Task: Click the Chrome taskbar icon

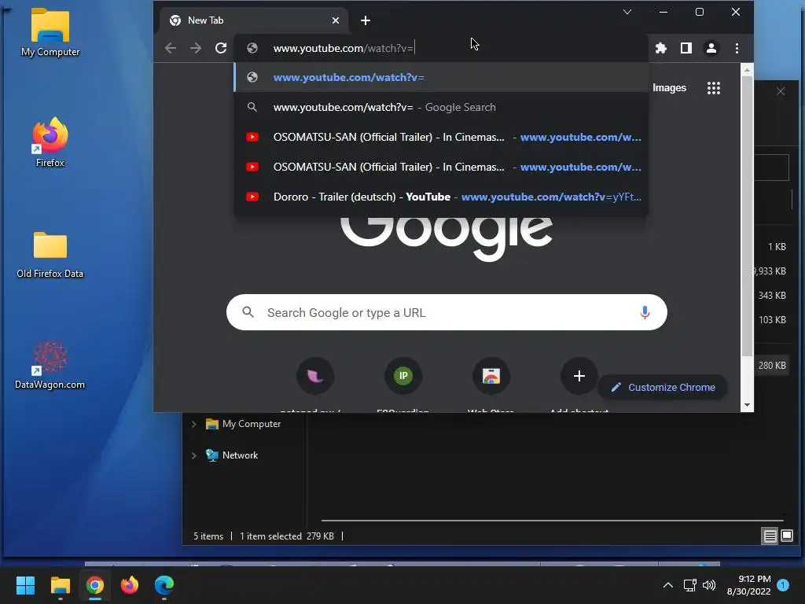Action: point(95,585)
